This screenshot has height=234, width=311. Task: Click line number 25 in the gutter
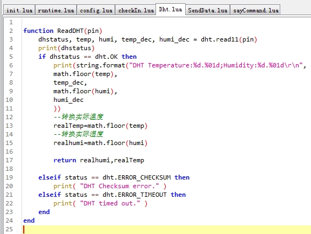tap(9, 229)
